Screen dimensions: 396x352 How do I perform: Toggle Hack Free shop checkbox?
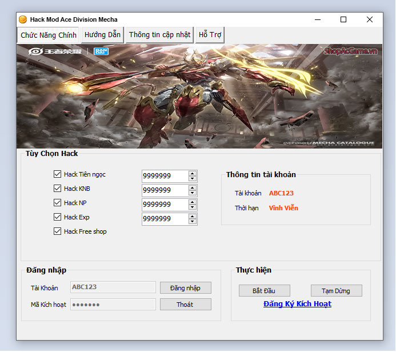pos(57,231)
